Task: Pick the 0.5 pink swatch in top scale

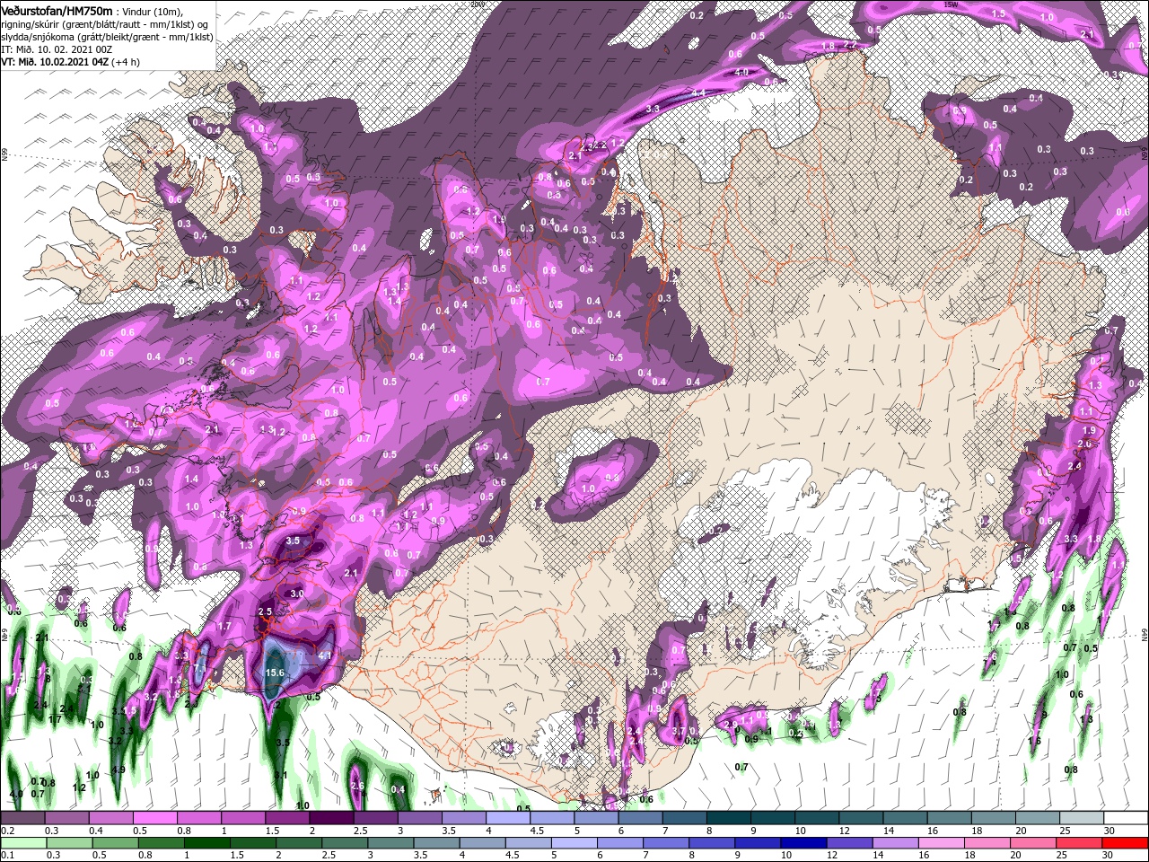Action: [x=155, y=819]
